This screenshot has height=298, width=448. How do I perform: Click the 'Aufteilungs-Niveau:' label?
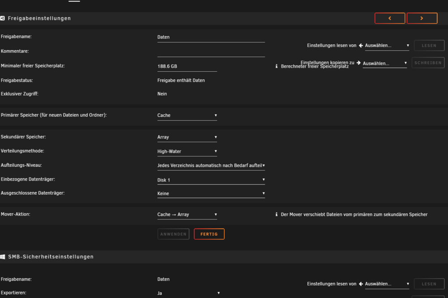(x=22, y=165)
